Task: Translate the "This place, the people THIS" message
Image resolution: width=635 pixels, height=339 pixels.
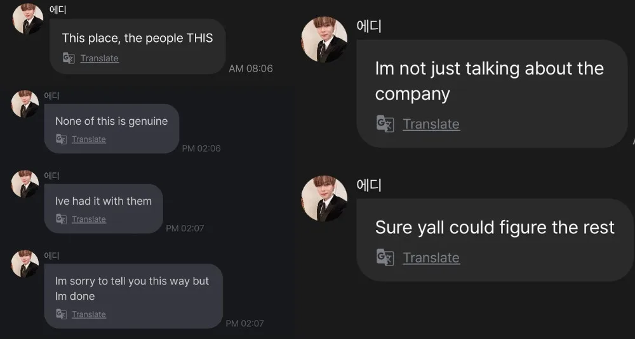Action: pyautogui.click(x=100, y=58)
